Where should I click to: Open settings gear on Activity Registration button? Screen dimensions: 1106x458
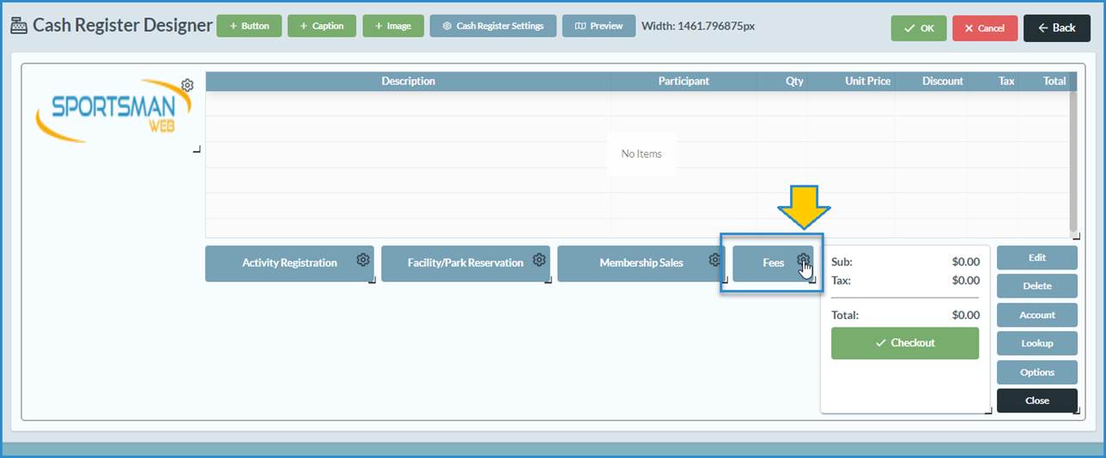[x=363, y=260]
